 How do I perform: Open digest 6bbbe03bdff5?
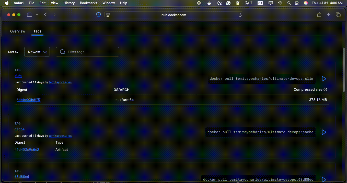point(28,100)
